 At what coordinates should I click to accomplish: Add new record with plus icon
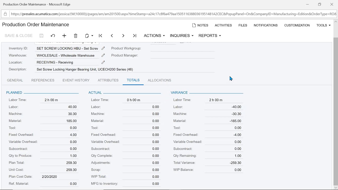click(64, 36)
